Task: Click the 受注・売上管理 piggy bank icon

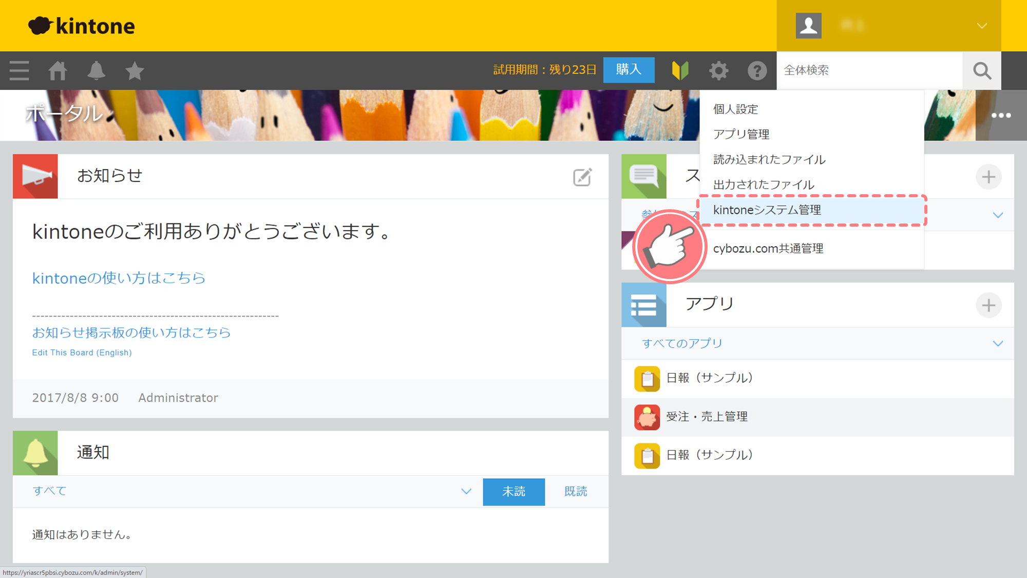Action: click(647, 417)
